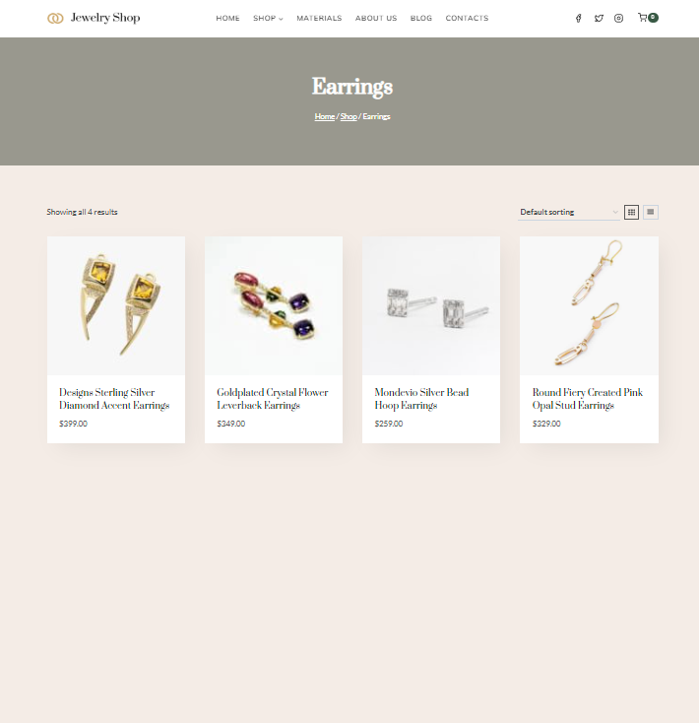
Task: Click the Shop breadcrumb link
Action: point(349,116)
